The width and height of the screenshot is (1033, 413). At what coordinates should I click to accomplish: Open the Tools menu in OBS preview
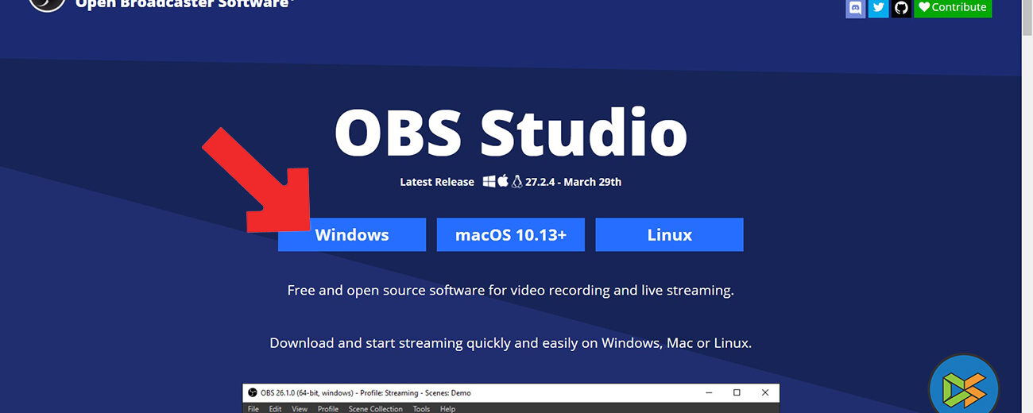pyautogui.click(x=421, y=408)
